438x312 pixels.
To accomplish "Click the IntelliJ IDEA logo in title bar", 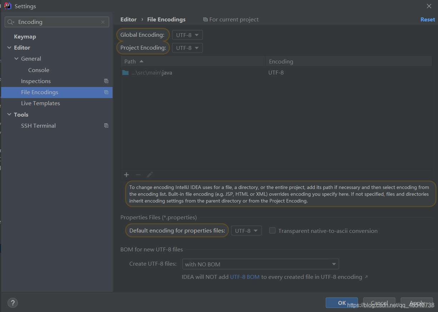I will (8, 6).
